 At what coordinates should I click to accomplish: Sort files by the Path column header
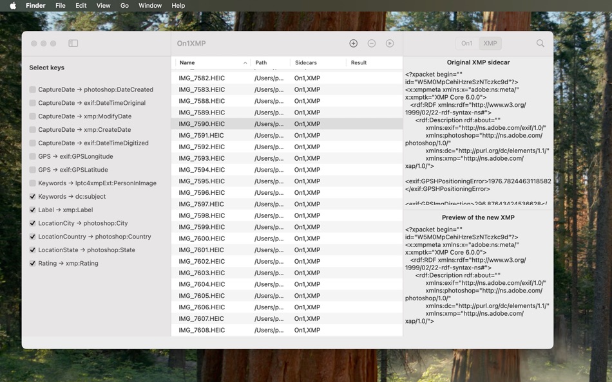tap(260, 62)
